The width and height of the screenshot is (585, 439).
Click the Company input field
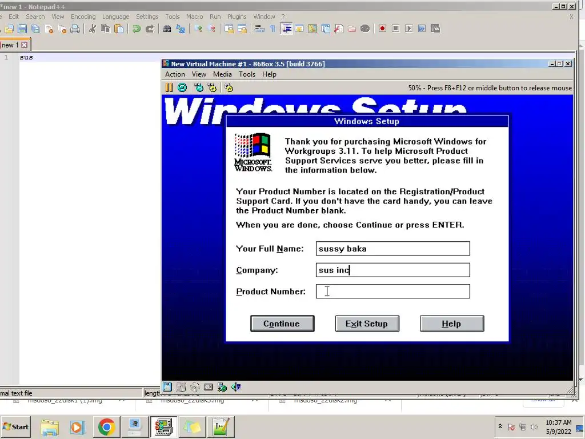(x=393, y=270)
